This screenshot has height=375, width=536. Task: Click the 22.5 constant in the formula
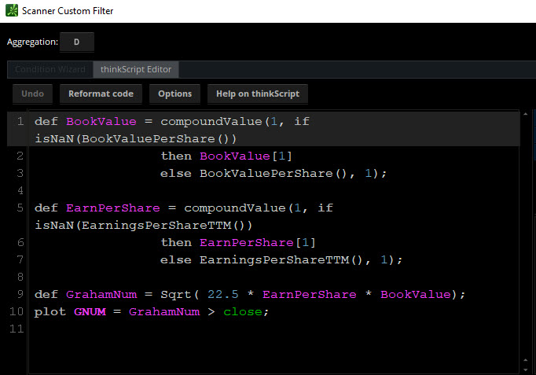click(222, 294)
